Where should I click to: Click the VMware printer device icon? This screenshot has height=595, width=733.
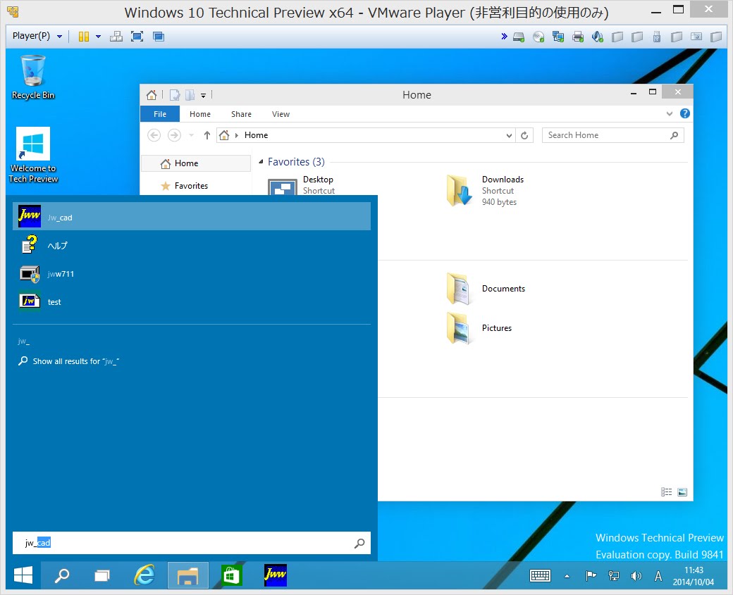coord(578,37)
